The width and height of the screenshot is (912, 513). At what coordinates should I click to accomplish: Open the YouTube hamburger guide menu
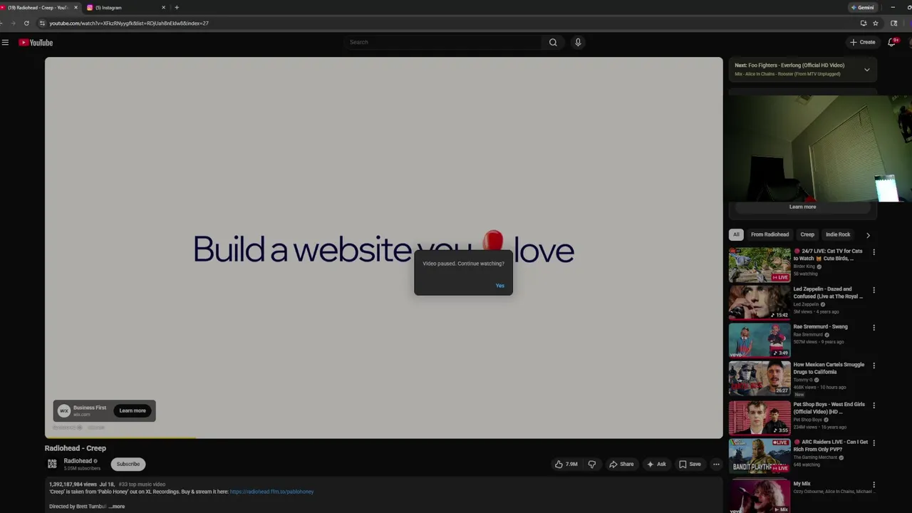click(5, 43)
